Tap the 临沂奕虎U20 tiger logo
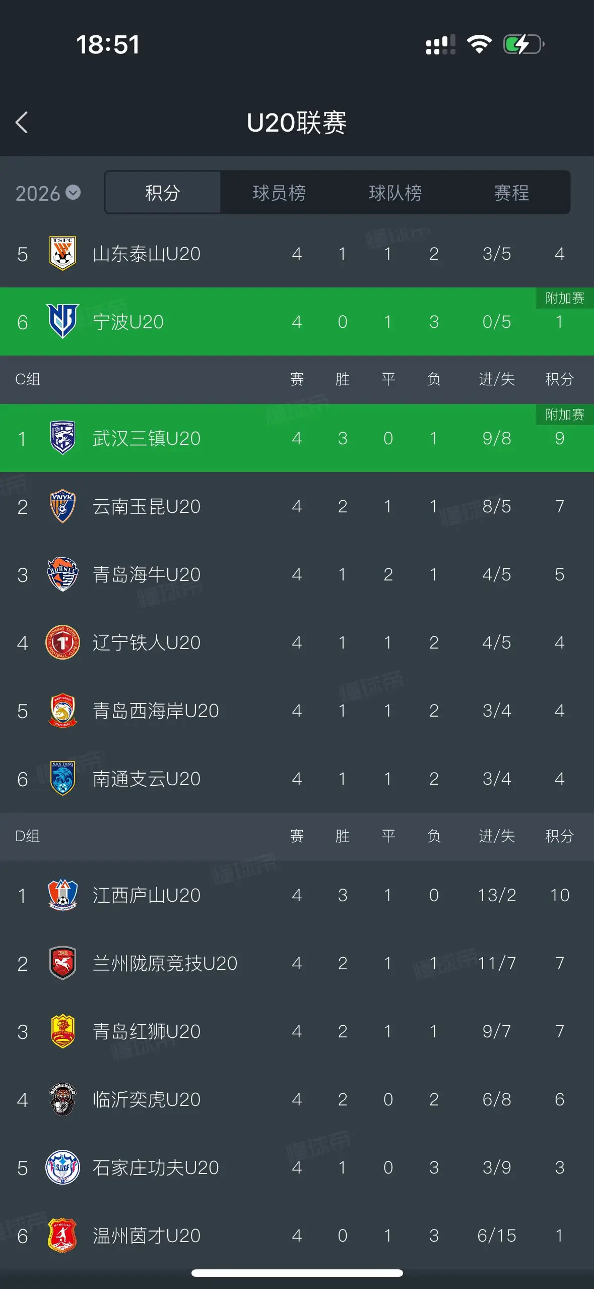This screenshot has width=594, height=1289. pyautogui.click(x=62, y=1099)
